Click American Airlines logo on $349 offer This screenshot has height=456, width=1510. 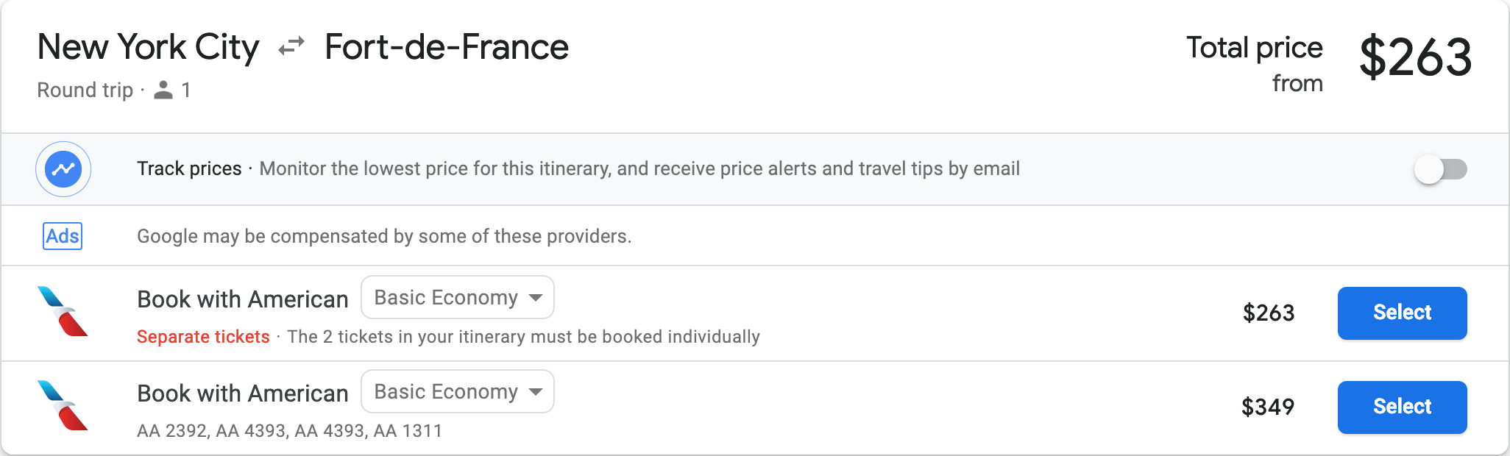[x=63, y=406]
